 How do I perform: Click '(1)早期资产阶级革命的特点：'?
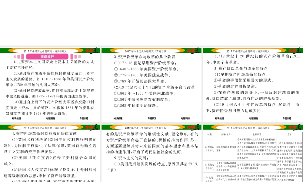tap(241, 74)
